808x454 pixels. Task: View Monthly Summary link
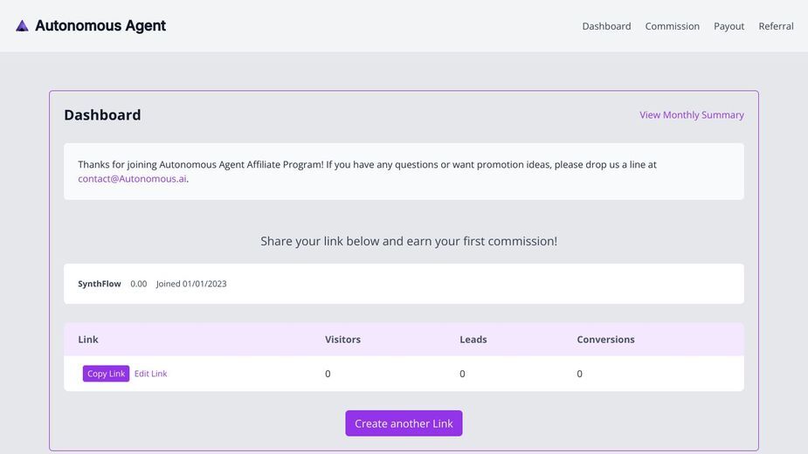coord(692,115)
